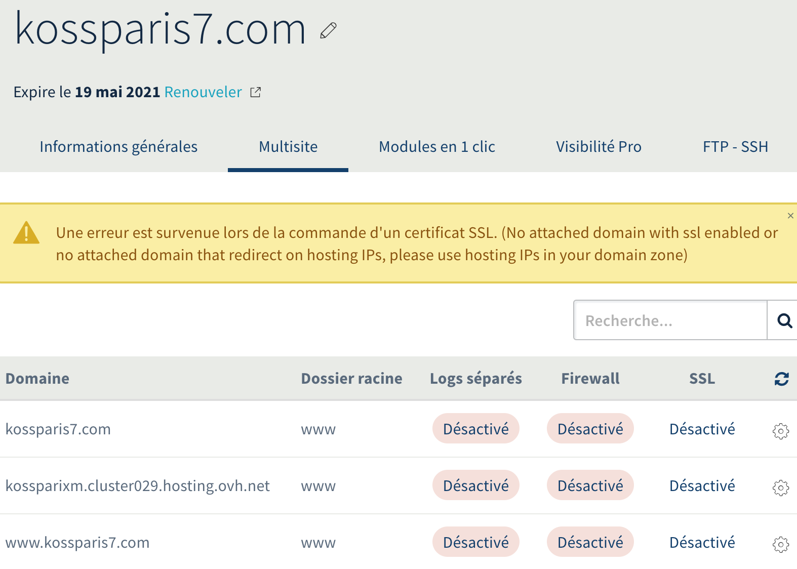Screen dimensions: 797x569
Task: Click the SSL Désactivé status for kossparixm.cluster029.hosting.ovh.net
Action: tap(702, 485)
